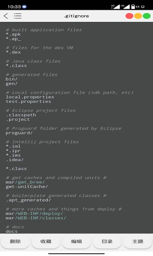Click the green circle in header
The height and width of the screenshot is (256, 153).
pyautogui.click(x=147, y=16)
